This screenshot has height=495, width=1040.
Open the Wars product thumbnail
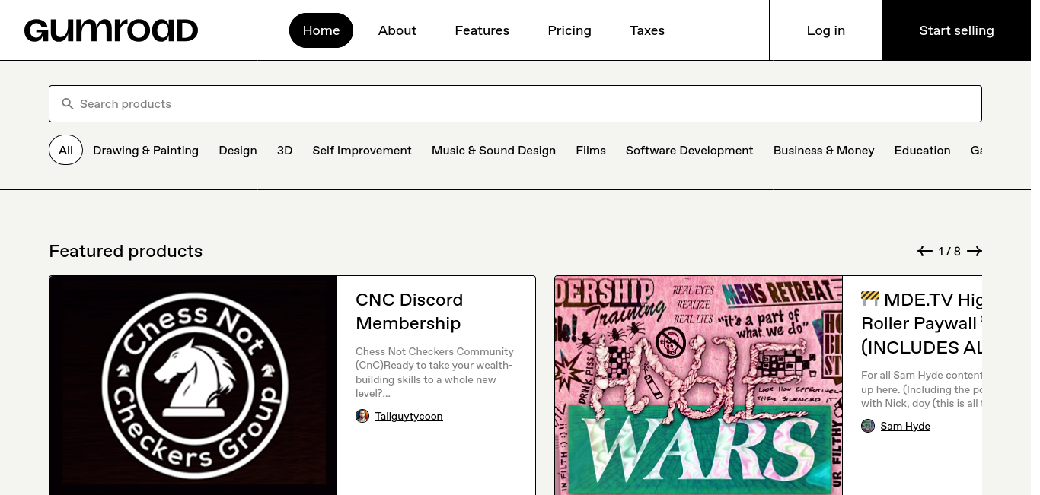699,386
